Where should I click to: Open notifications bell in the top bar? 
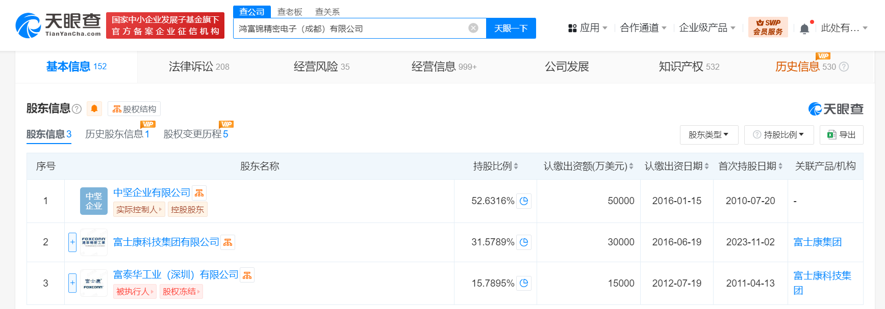(x=804, y=29)
